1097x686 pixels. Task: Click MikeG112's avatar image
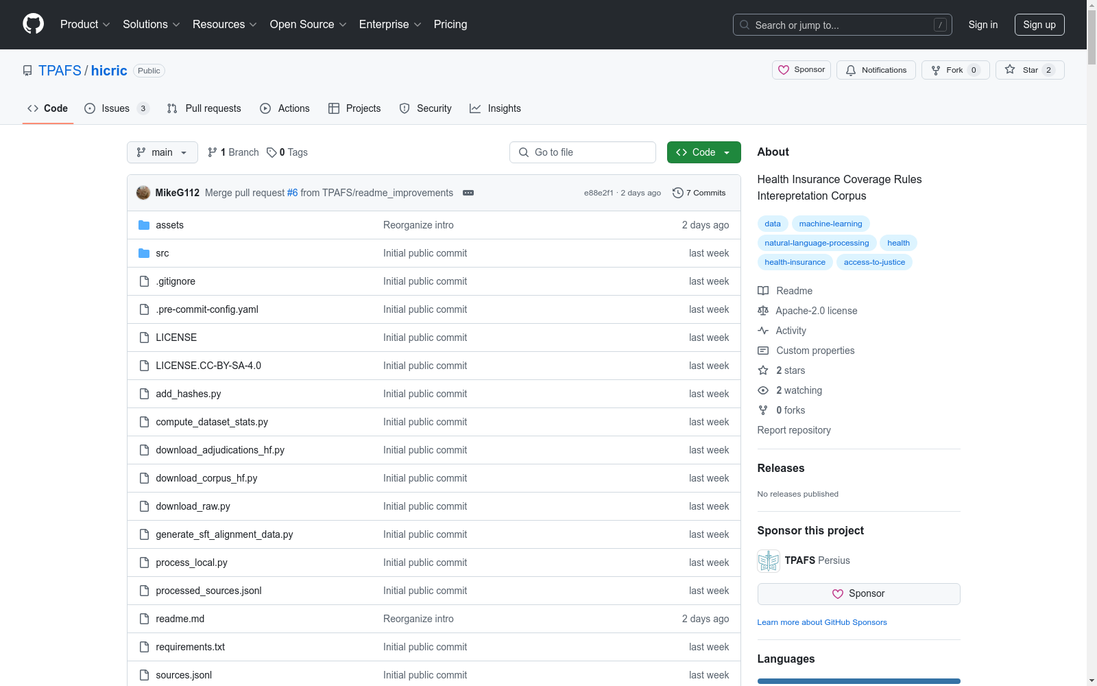[143, 193]
